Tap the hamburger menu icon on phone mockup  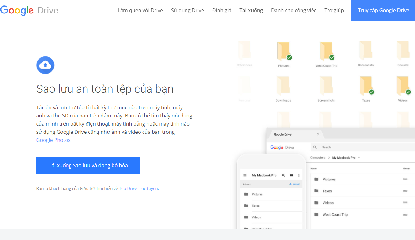245,175
